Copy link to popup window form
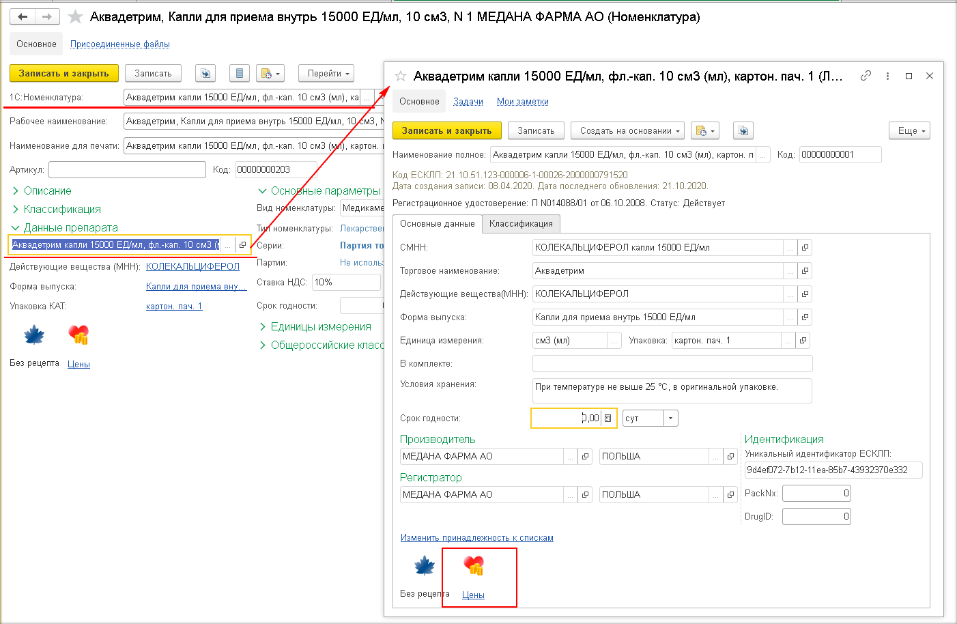Image resolution: width=957 pixels, height=624 pixels. (866, 76)
